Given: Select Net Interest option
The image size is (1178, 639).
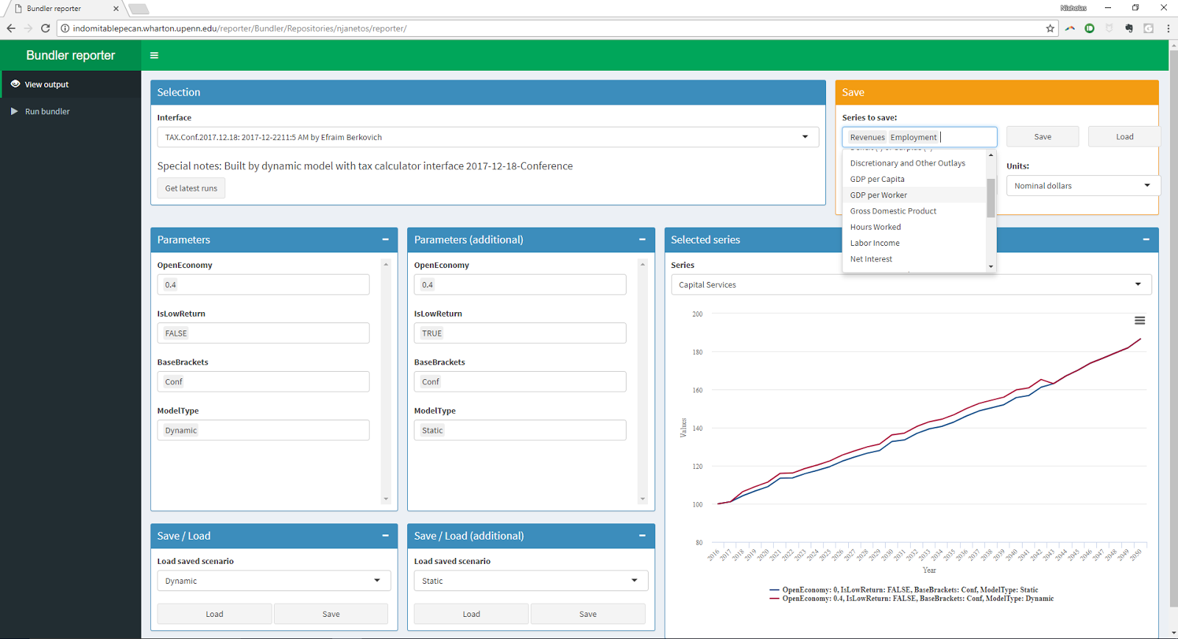Looking at the screenshot, I should coord(914,259).
